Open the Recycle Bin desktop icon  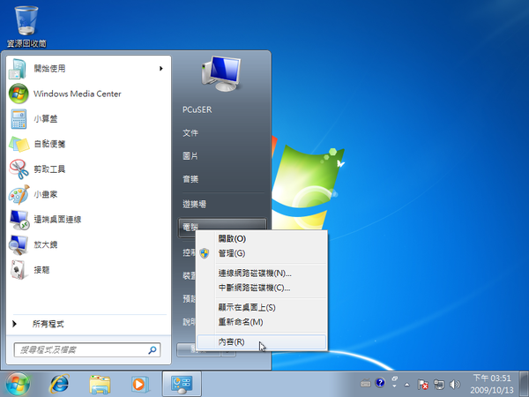coord(26,20)
